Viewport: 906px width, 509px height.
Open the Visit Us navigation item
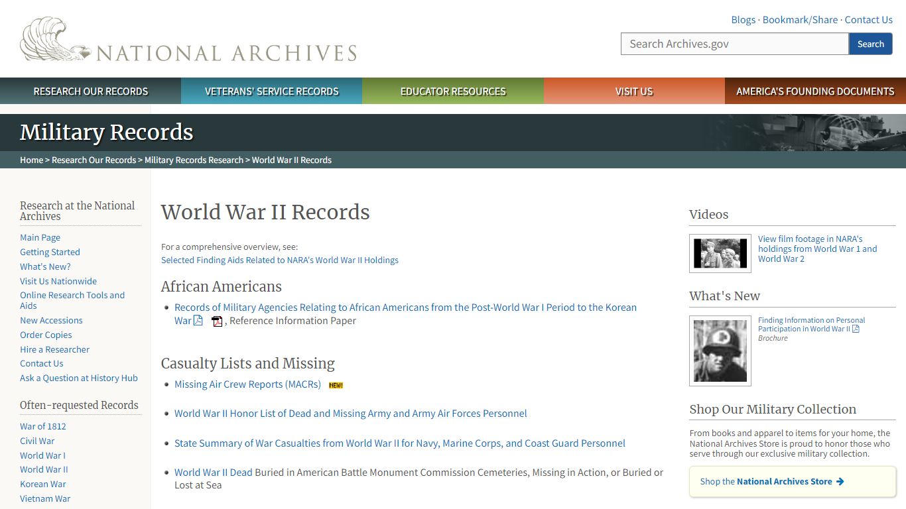[634, 91]
